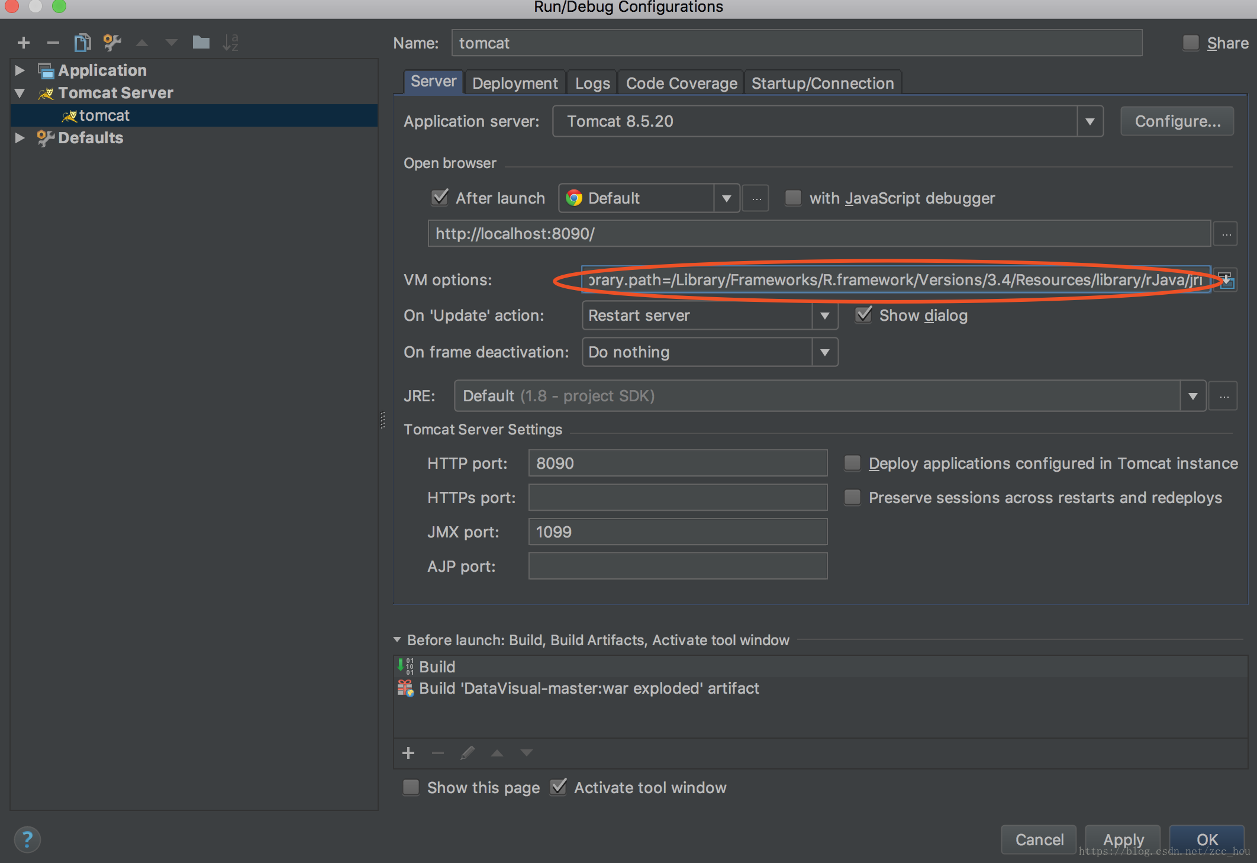Open edit defaults wrench icon
This screenshot has height=863, width=1257.
coord(112,43)
